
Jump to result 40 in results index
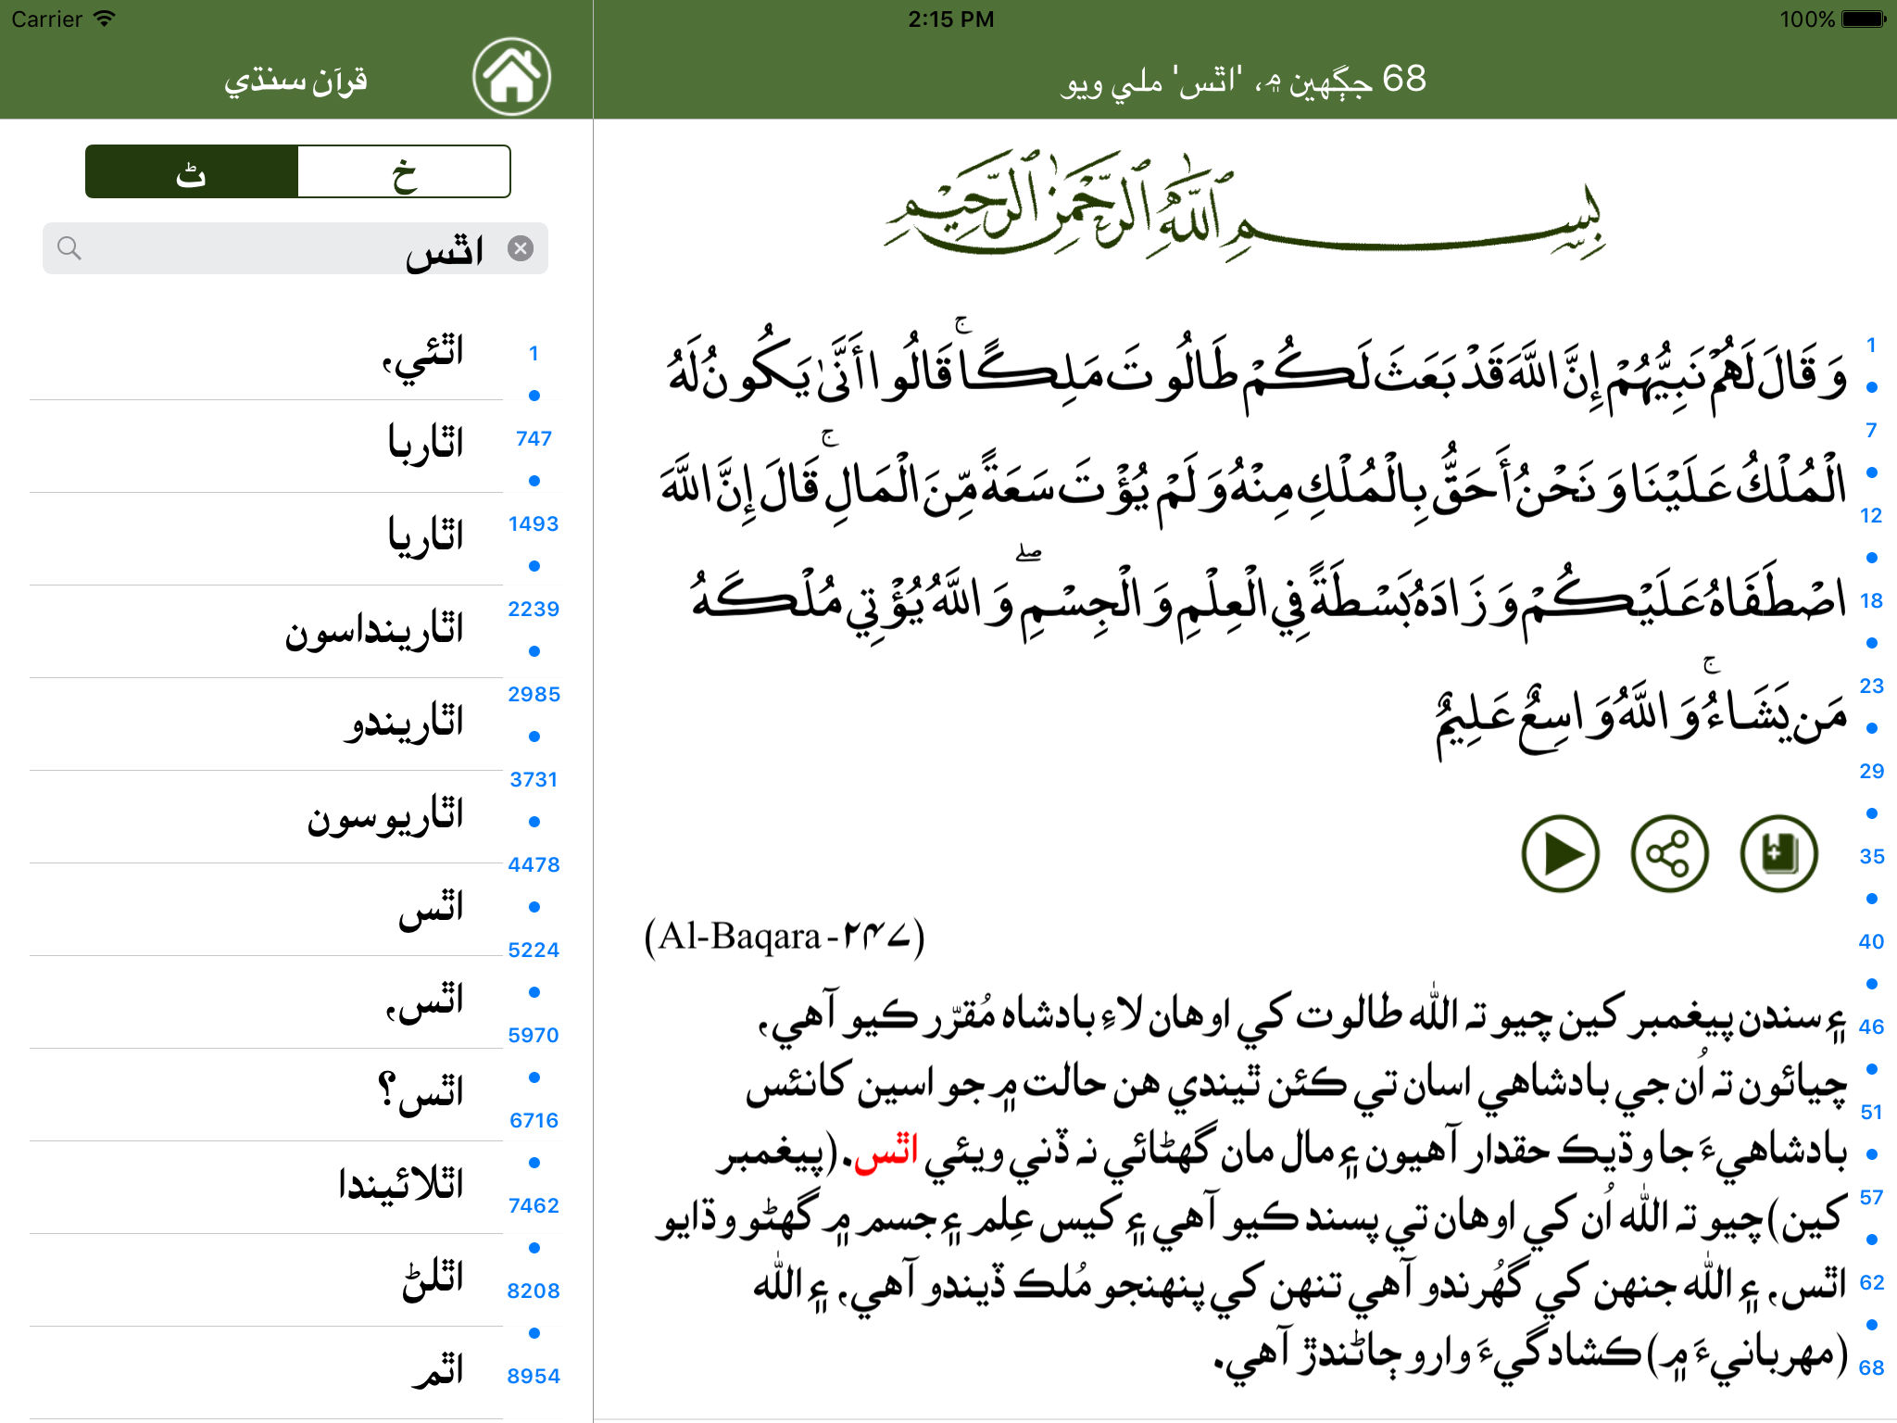tap(1871, 941)
